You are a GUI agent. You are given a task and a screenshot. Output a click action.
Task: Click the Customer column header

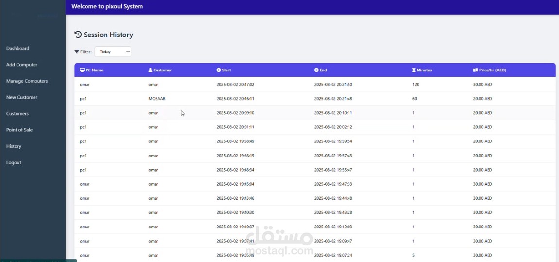click(160, 70)
